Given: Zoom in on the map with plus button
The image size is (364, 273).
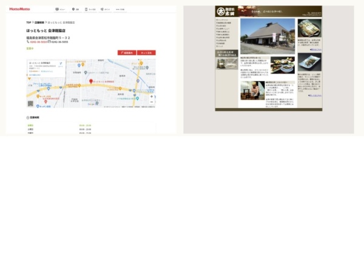Looking at the screenshot, I should 152,96.
